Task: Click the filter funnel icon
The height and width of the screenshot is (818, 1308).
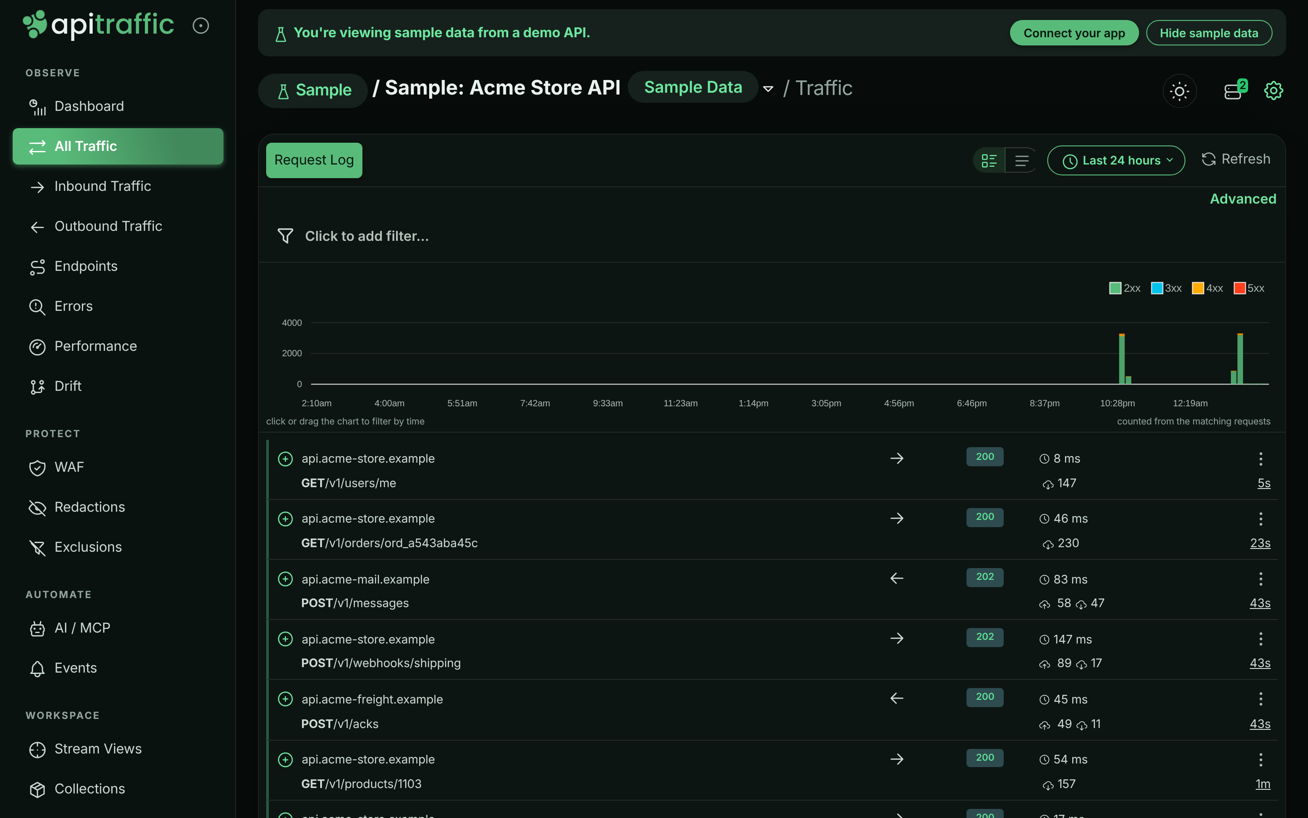Action: pyautogui.click(x=285, y=236)
